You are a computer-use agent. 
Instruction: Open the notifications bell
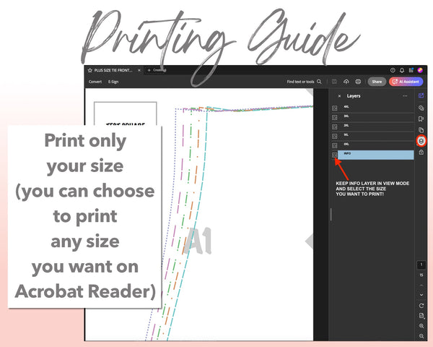pos(403,70)
